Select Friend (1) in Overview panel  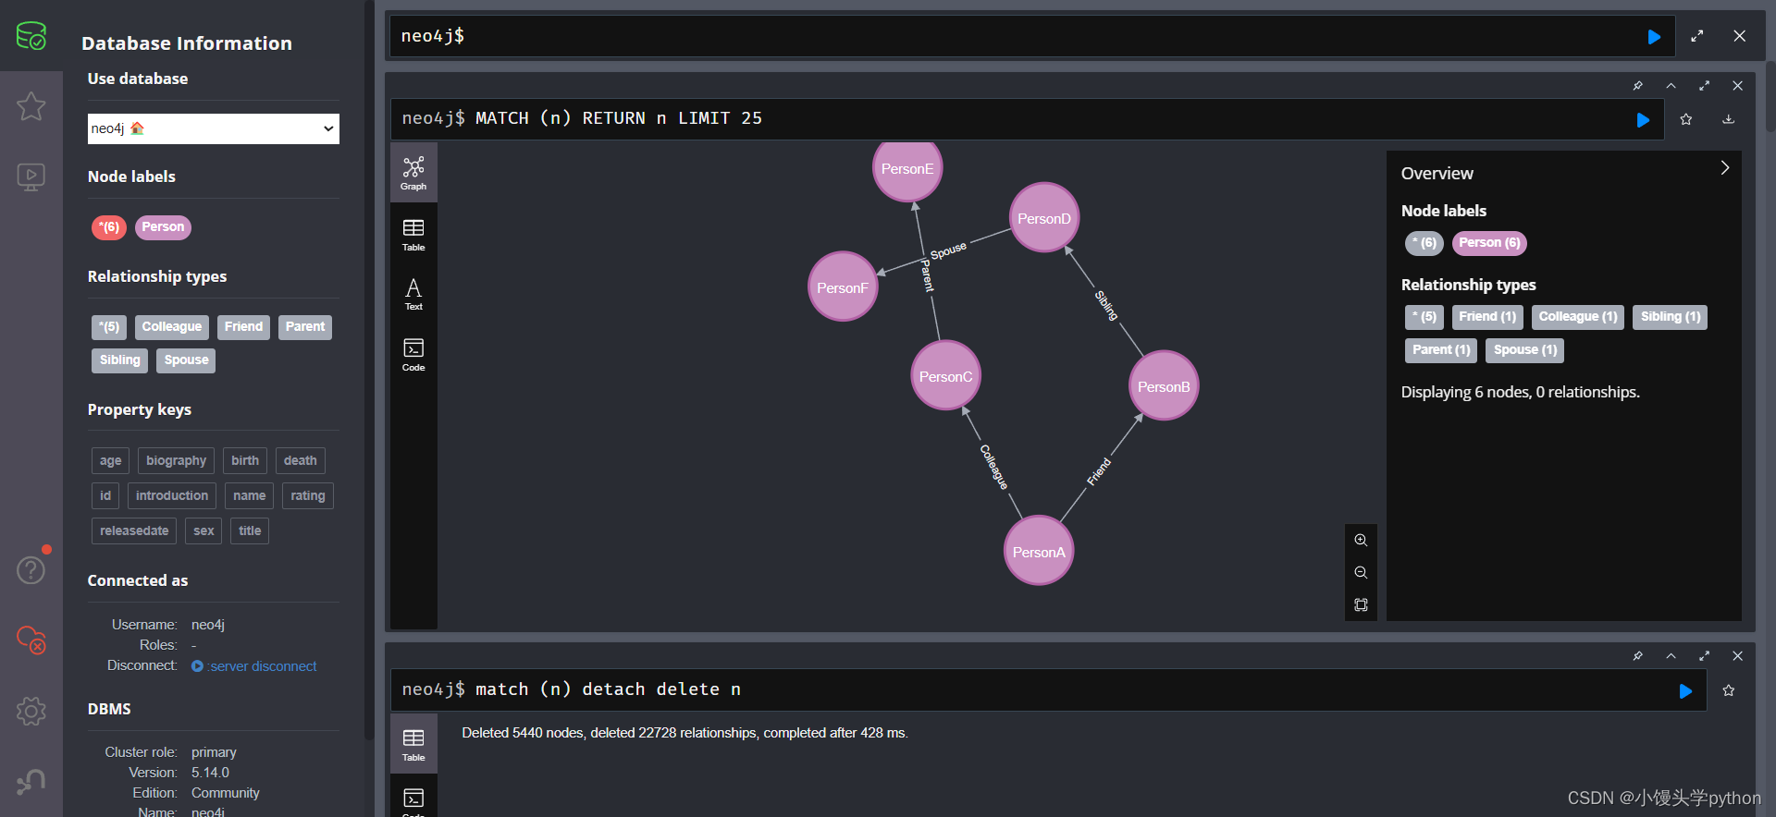pos(1487,317)
